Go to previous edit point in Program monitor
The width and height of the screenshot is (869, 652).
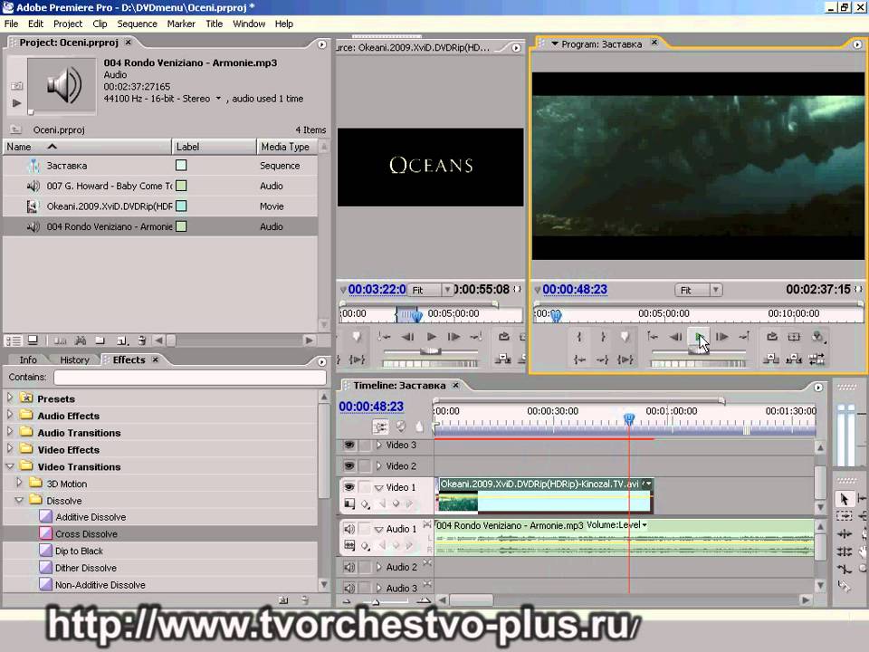[x=653, y=337]
